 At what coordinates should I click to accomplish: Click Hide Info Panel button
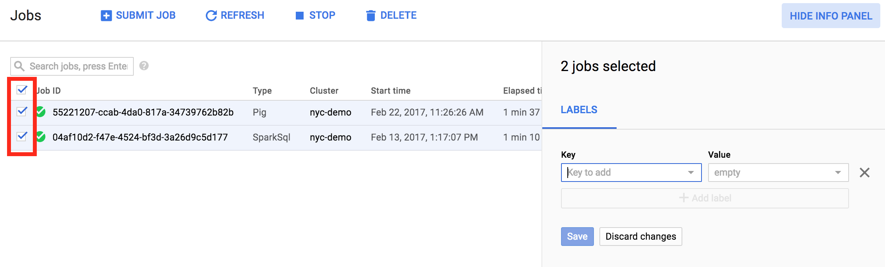(831, 16)
